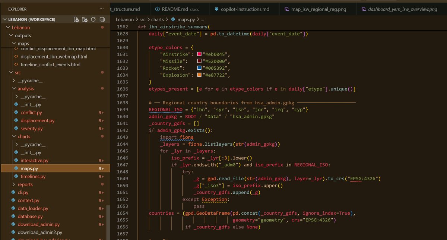The image size is (447, 240).
Task: Click 'except Exception:' code text
Action: [x=206, y=199]
